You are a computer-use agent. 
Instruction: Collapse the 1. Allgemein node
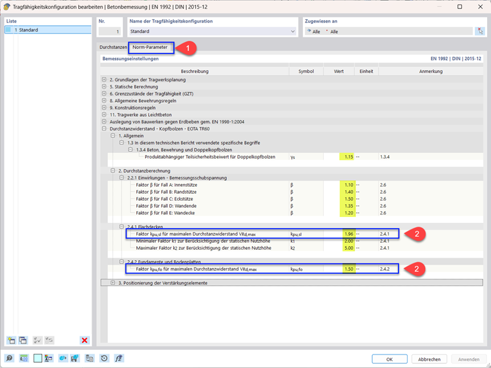pos(112,136)
